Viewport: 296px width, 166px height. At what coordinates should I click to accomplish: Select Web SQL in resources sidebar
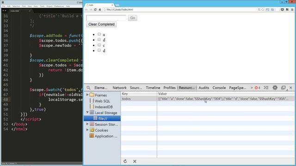(x=102, y=101)
